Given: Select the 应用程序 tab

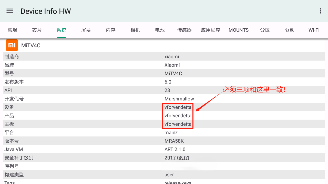Looking at the screenshot, I should pyautogui.click(x=211, y=30).
